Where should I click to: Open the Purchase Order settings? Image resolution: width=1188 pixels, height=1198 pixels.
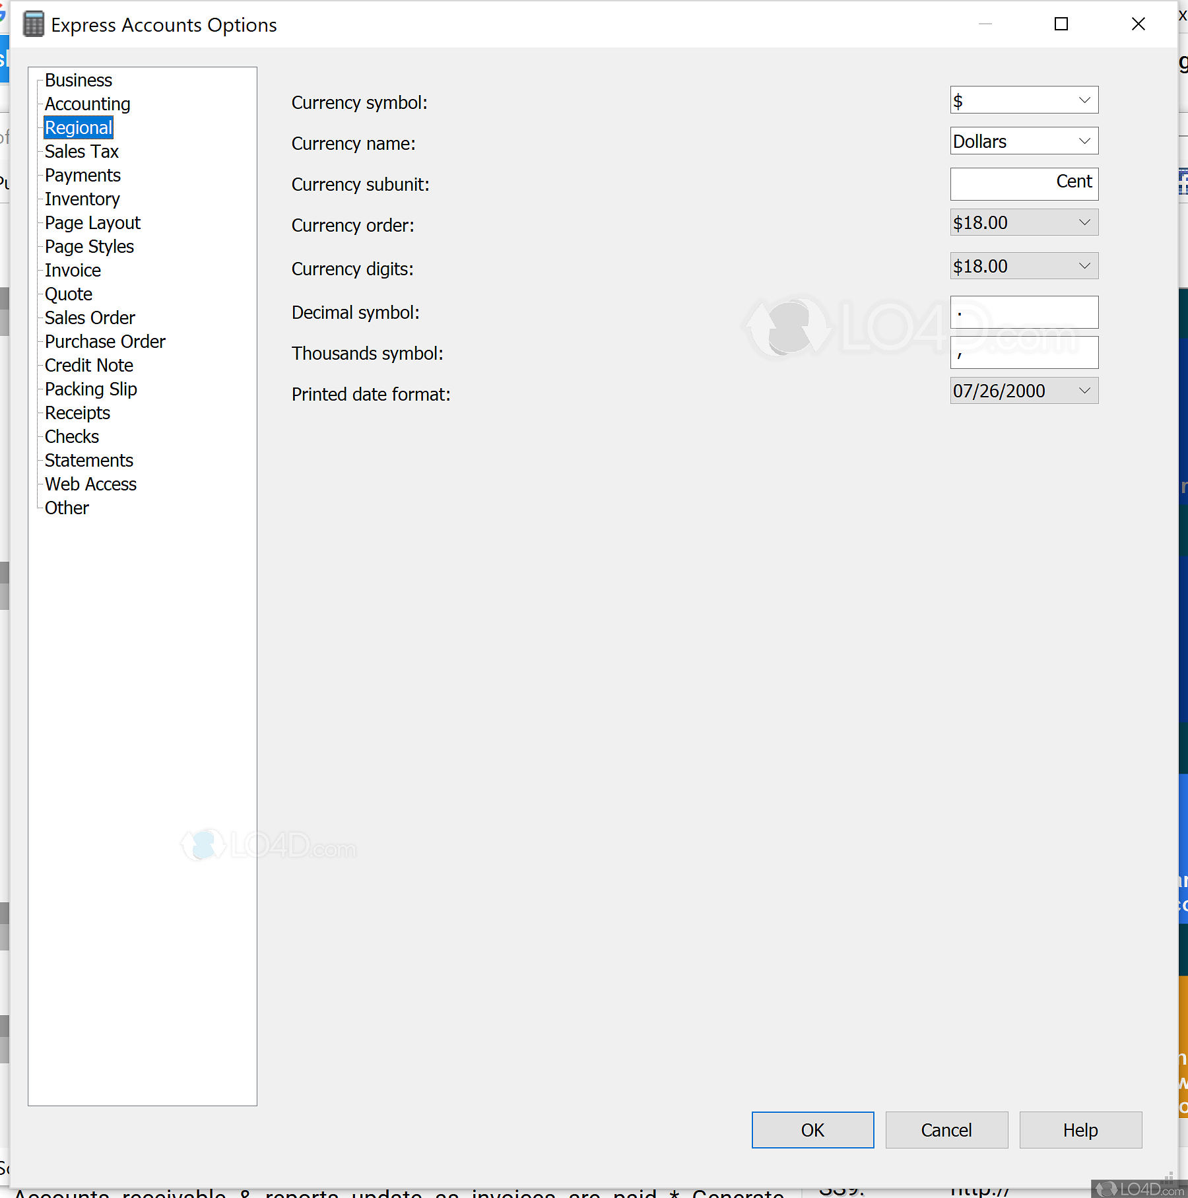point(104,341)
